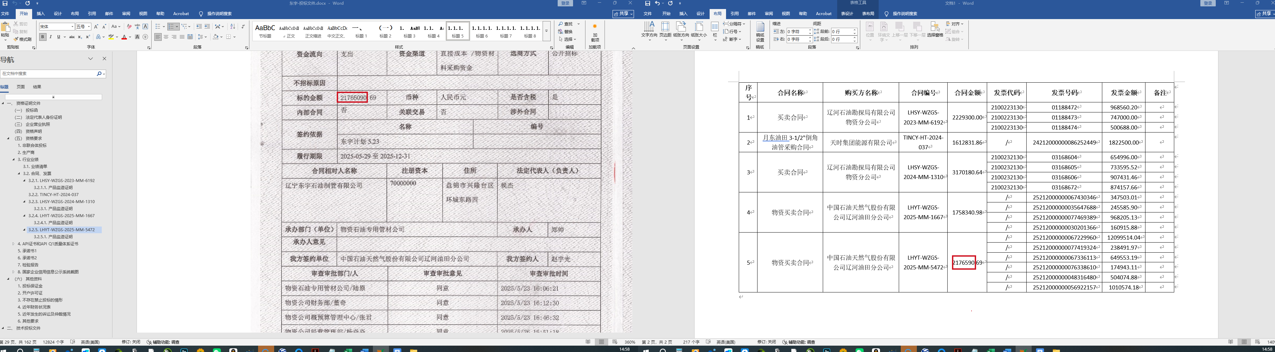This screenshot has width=1275, height=352.
Task: Open the 审阅 tab in 东宇-投标文件 window
Action: 126,14
